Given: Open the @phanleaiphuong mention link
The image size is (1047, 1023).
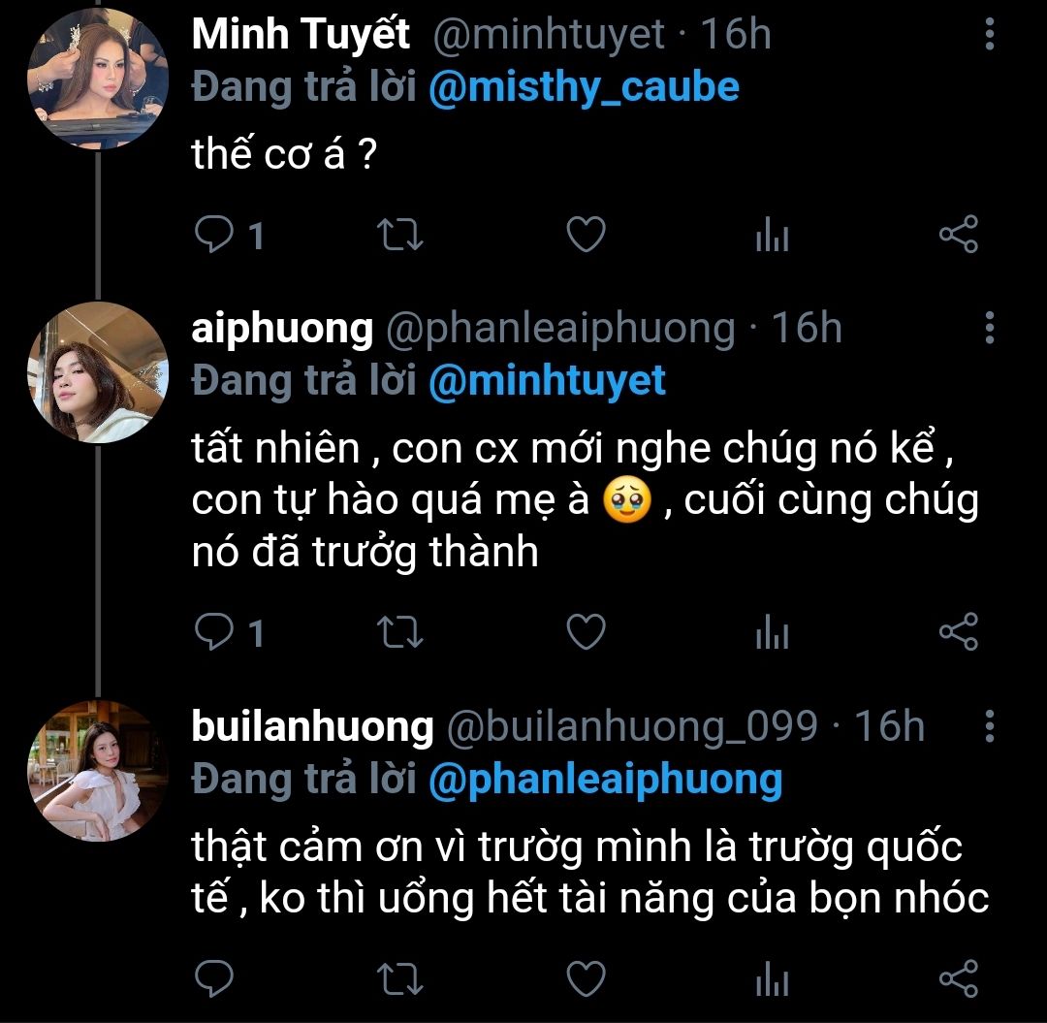Looking at the screenshot, I should tap(605, 780).
